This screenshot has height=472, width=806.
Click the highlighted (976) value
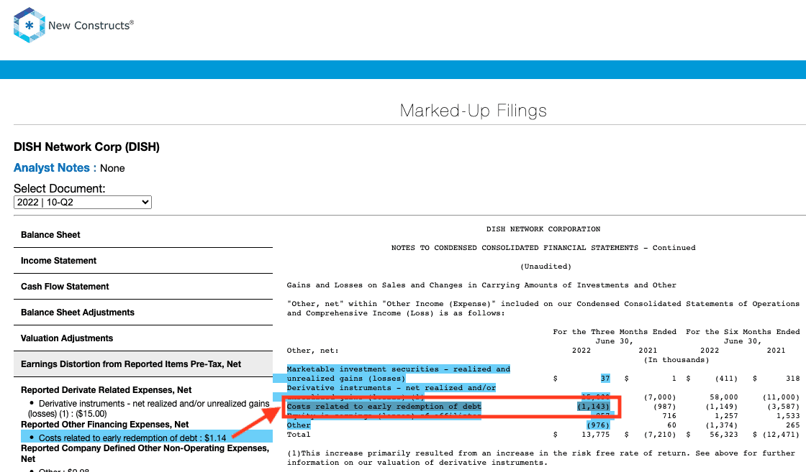click(x=598, y=425)
